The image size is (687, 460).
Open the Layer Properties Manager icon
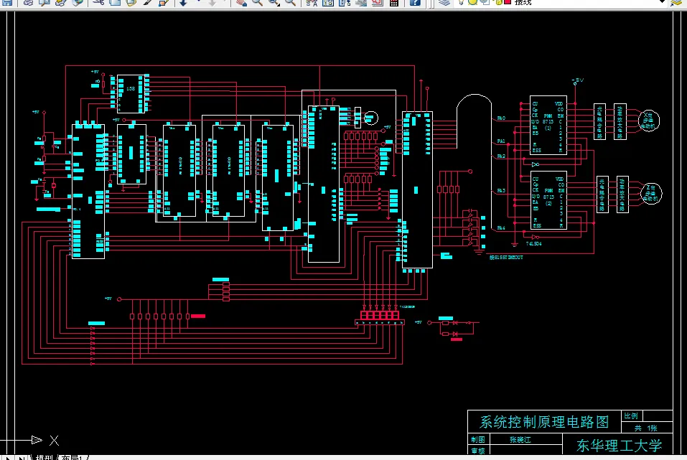(x=444, y=3)
